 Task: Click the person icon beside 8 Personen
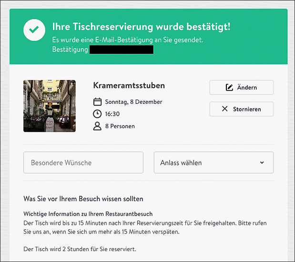97,126
